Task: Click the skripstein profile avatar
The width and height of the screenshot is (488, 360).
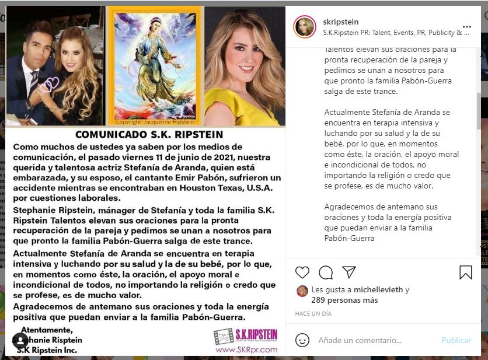Action: point(305,27)
